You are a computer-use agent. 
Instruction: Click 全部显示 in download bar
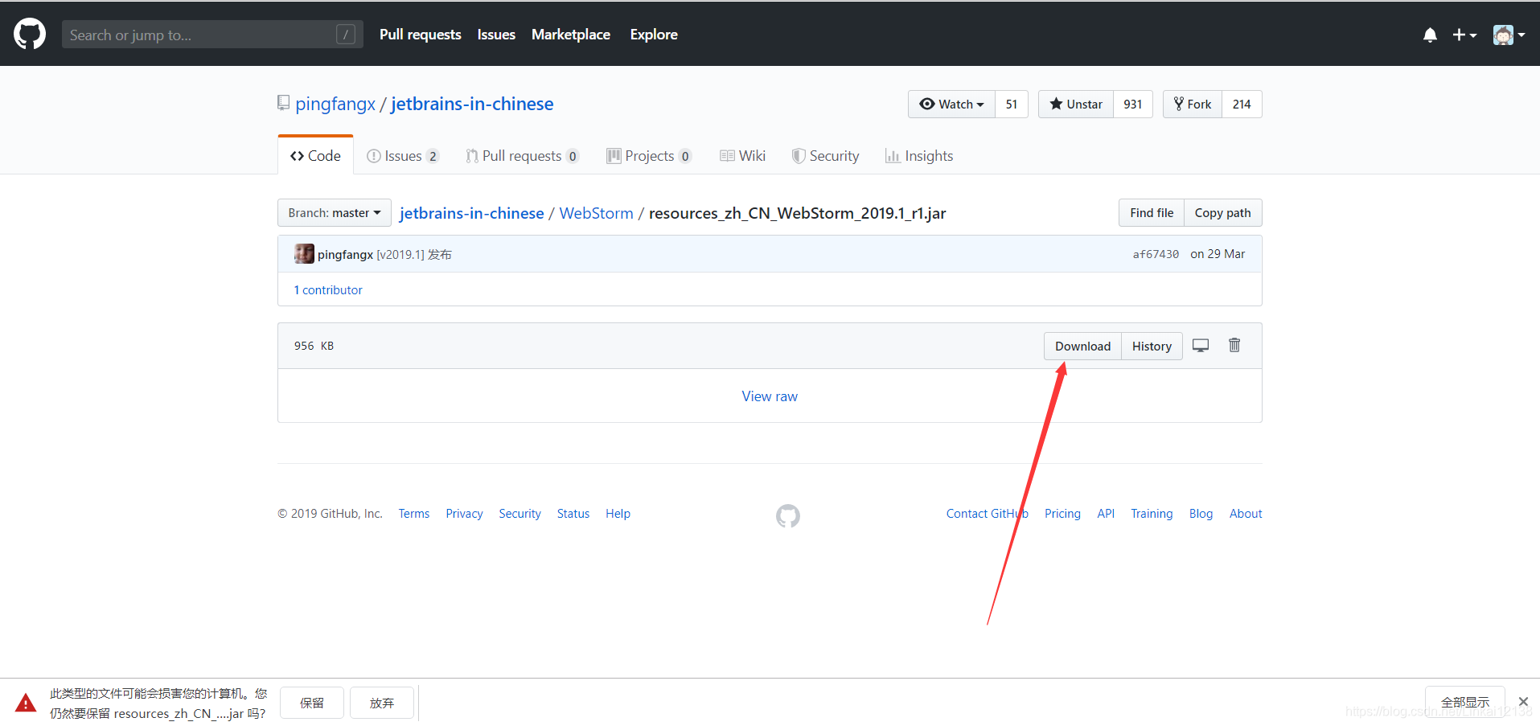click(x=1464, y=702)
